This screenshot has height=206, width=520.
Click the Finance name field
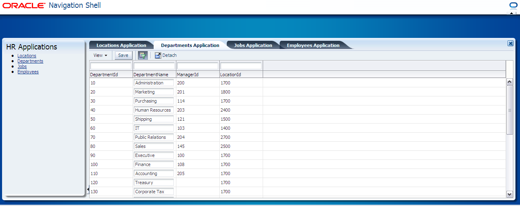[154, 164]
